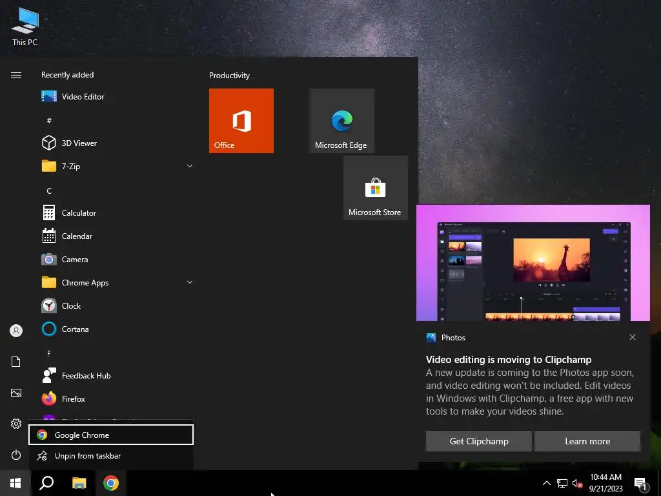The height and width of the screenshot is (496, 661).
Task: Launch Cortana from app list
Action: (118, 329)
